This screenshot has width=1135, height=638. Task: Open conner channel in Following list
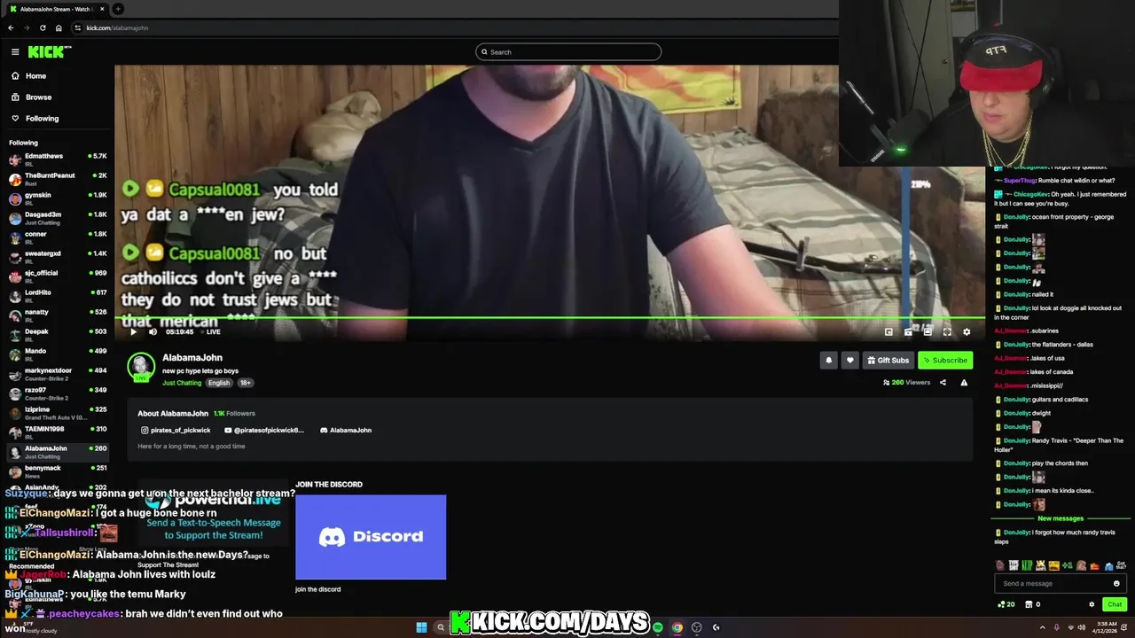57,237
